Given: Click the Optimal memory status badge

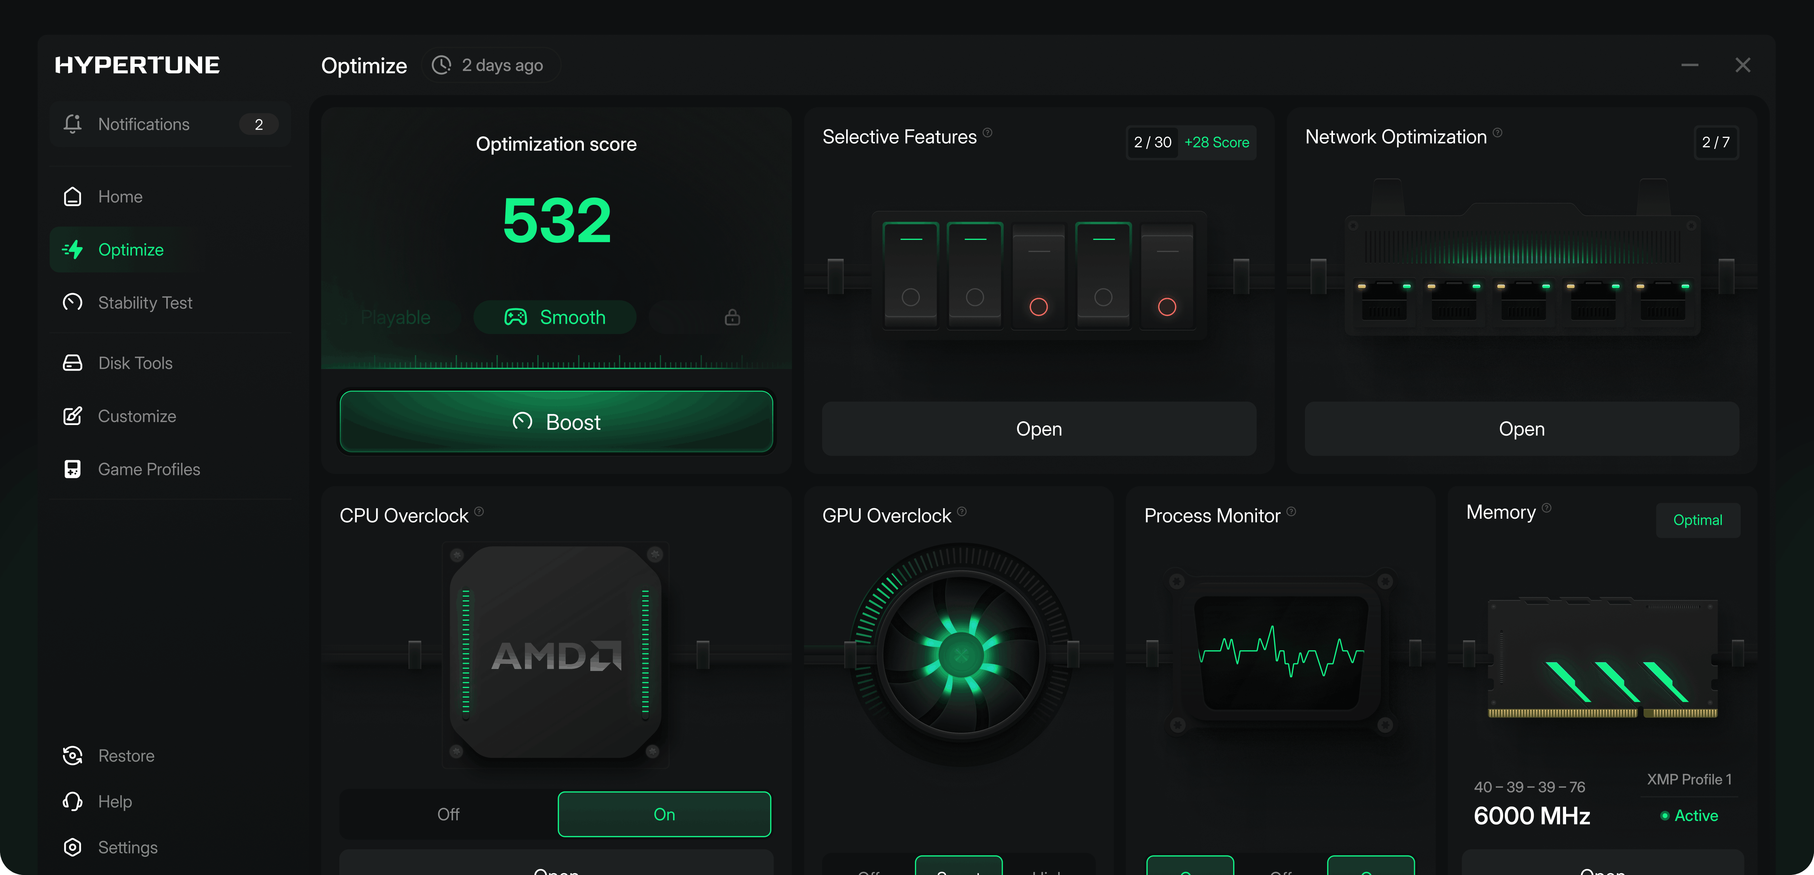Looking at the screenshot, I should coord(1697,519).
